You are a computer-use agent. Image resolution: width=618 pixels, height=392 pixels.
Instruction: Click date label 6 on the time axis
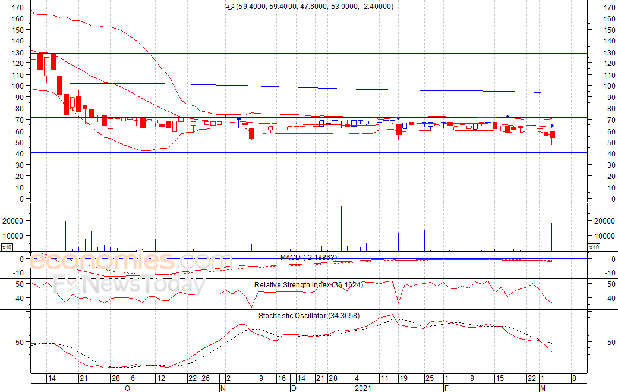click(x=133, y=378)
